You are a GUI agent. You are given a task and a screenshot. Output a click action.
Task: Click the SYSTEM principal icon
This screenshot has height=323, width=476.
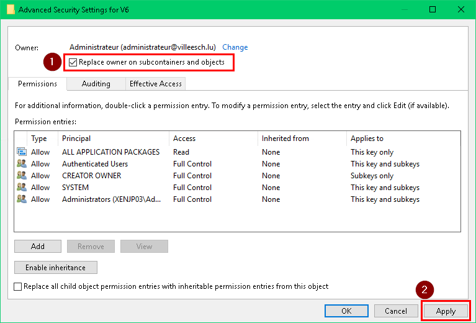coord(22,188)
